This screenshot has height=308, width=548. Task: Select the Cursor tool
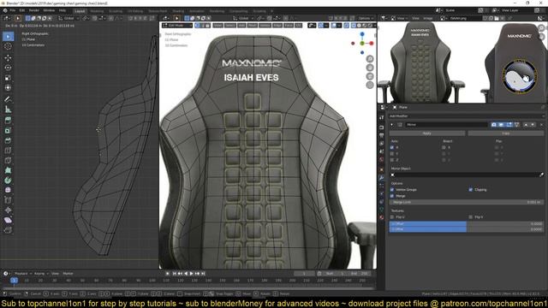tap(8, 46)
